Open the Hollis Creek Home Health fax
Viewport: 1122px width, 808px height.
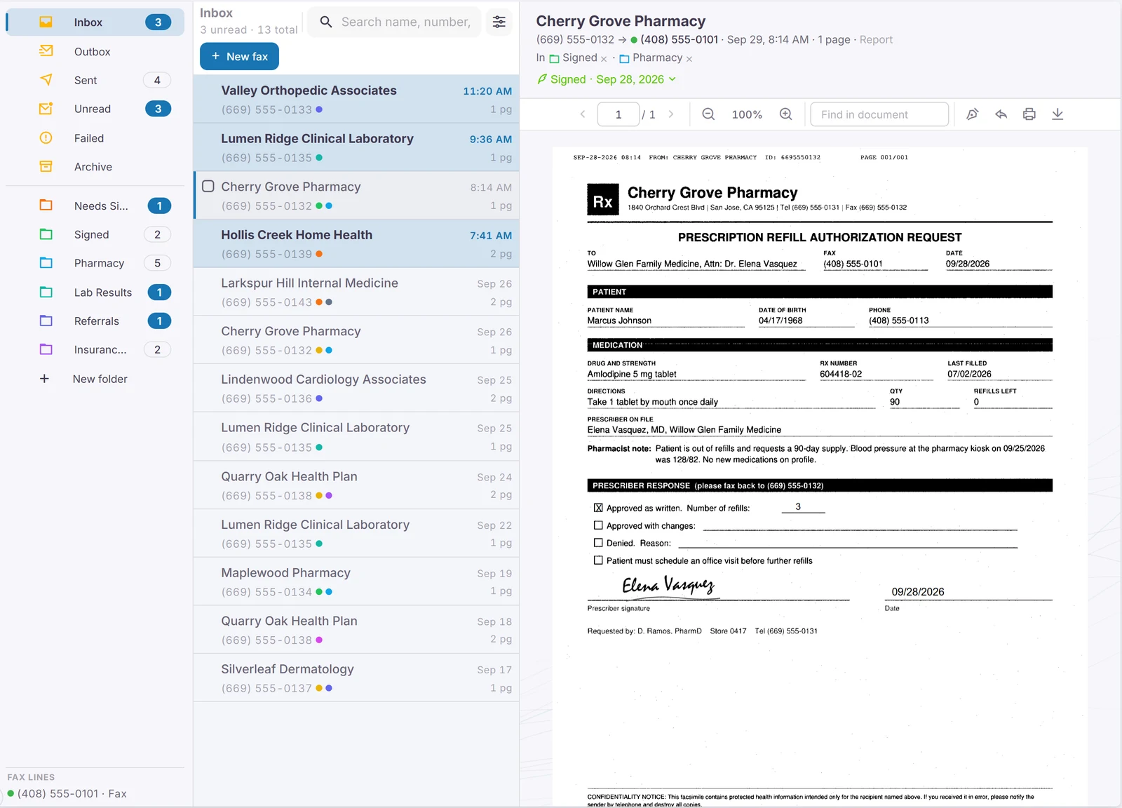pos(356,244)
